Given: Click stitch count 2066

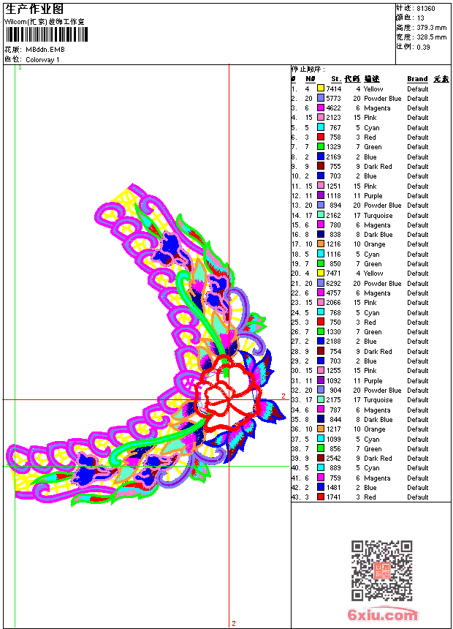Looking at the screenshot, I should [333, 303].
